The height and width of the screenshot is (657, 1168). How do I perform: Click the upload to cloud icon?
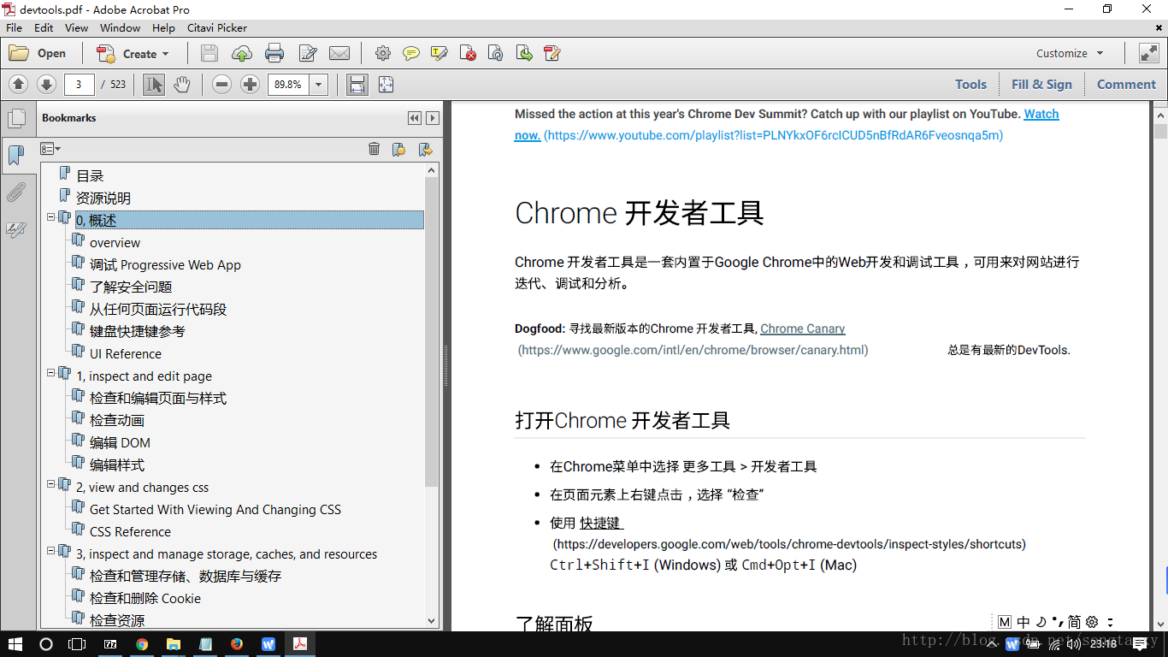tap(242, 53)
